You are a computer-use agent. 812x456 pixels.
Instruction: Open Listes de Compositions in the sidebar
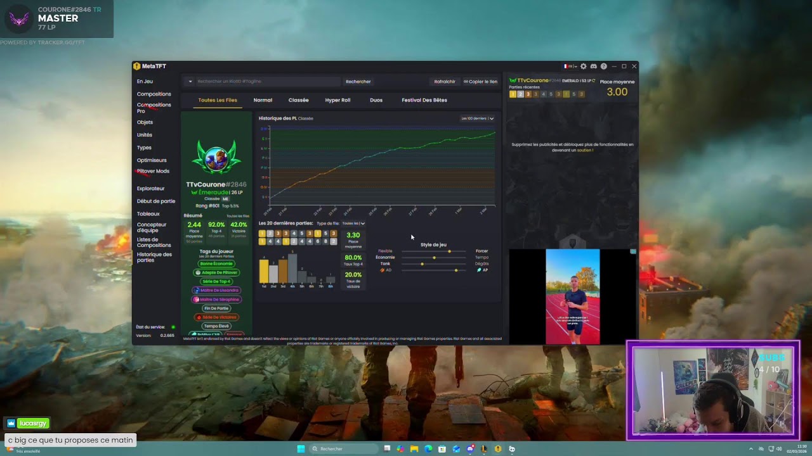[154, 243]
